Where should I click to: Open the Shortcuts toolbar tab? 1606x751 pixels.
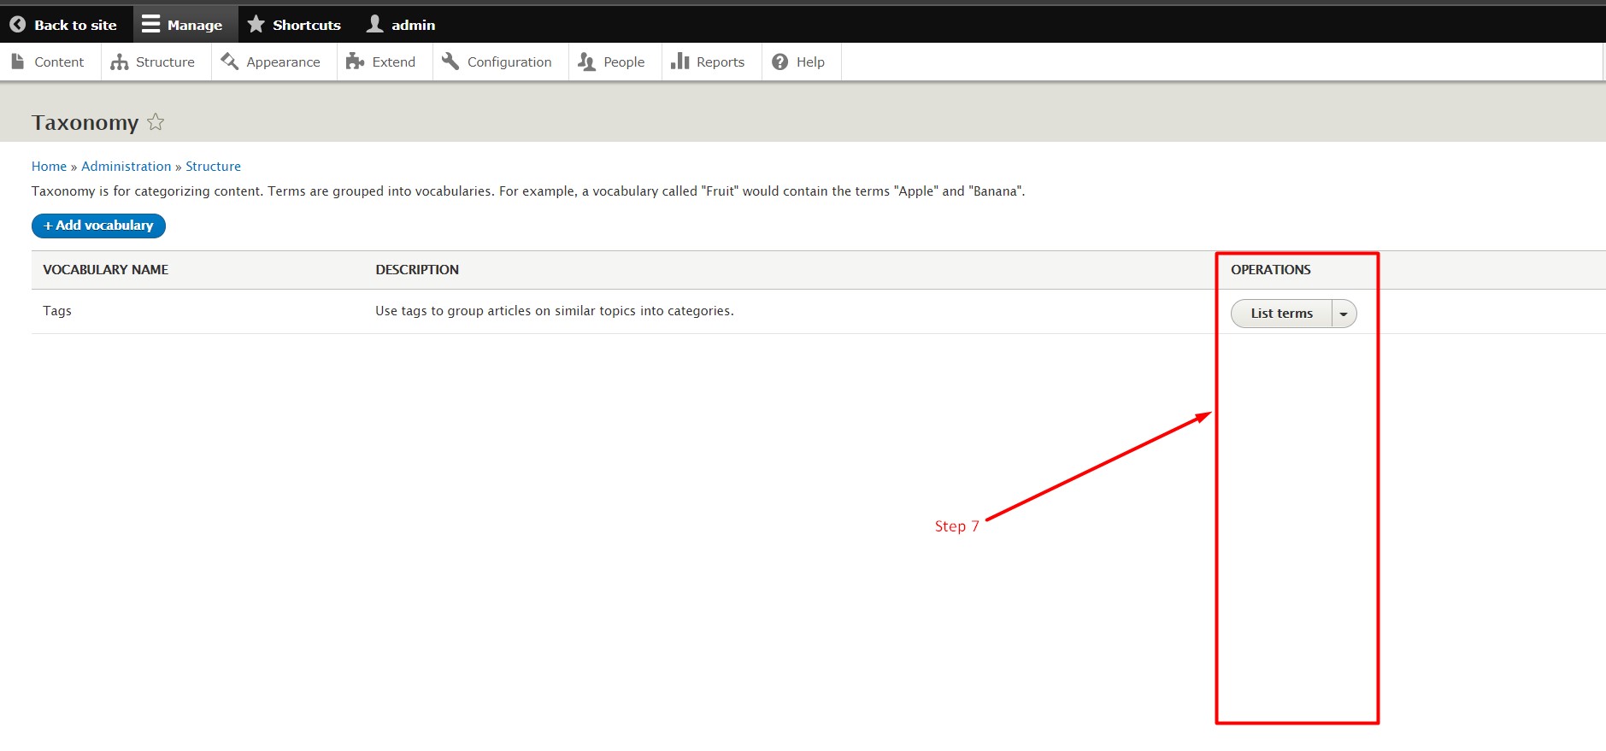pos(297,25)
